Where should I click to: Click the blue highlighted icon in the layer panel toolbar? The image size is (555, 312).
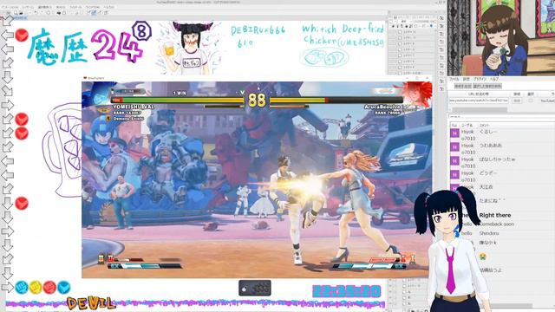click(431, 26)
